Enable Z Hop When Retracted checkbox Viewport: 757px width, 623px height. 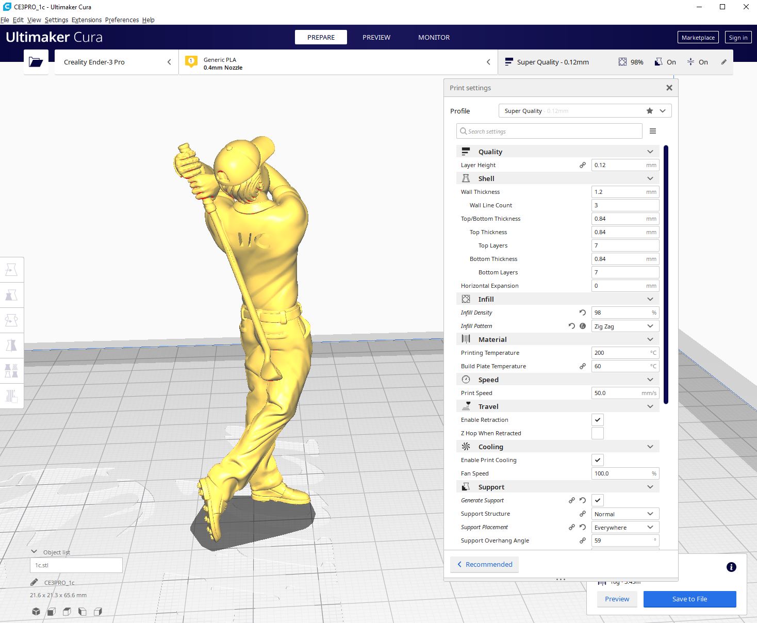(597, 433)
